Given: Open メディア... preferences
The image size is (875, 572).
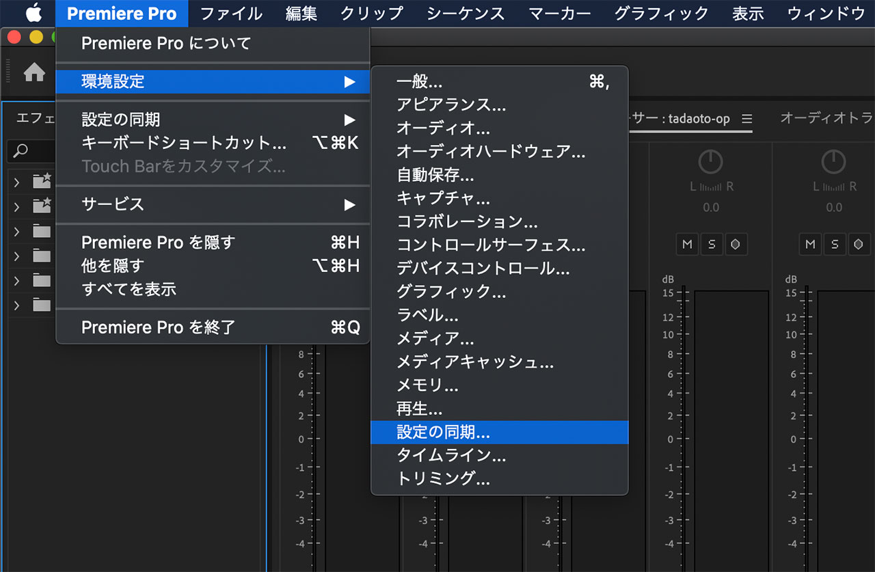Looking at the screenshot, I should coord(499,339).
